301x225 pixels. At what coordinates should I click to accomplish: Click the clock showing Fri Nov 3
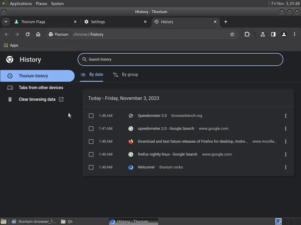285,4
